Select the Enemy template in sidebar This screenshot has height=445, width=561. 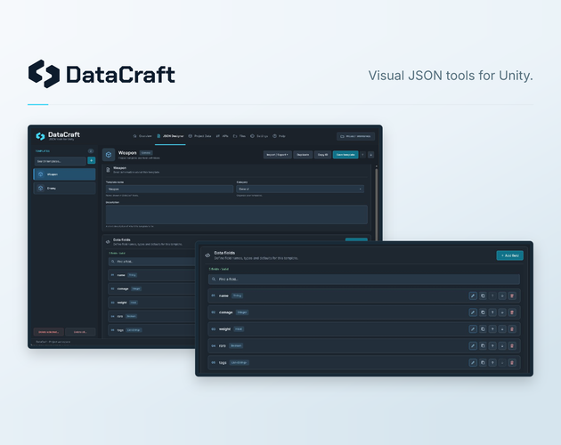click(x=64, y=188)
